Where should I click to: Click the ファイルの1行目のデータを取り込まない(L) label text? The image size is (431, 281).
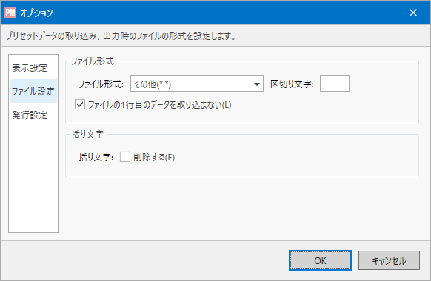point(159,105)
